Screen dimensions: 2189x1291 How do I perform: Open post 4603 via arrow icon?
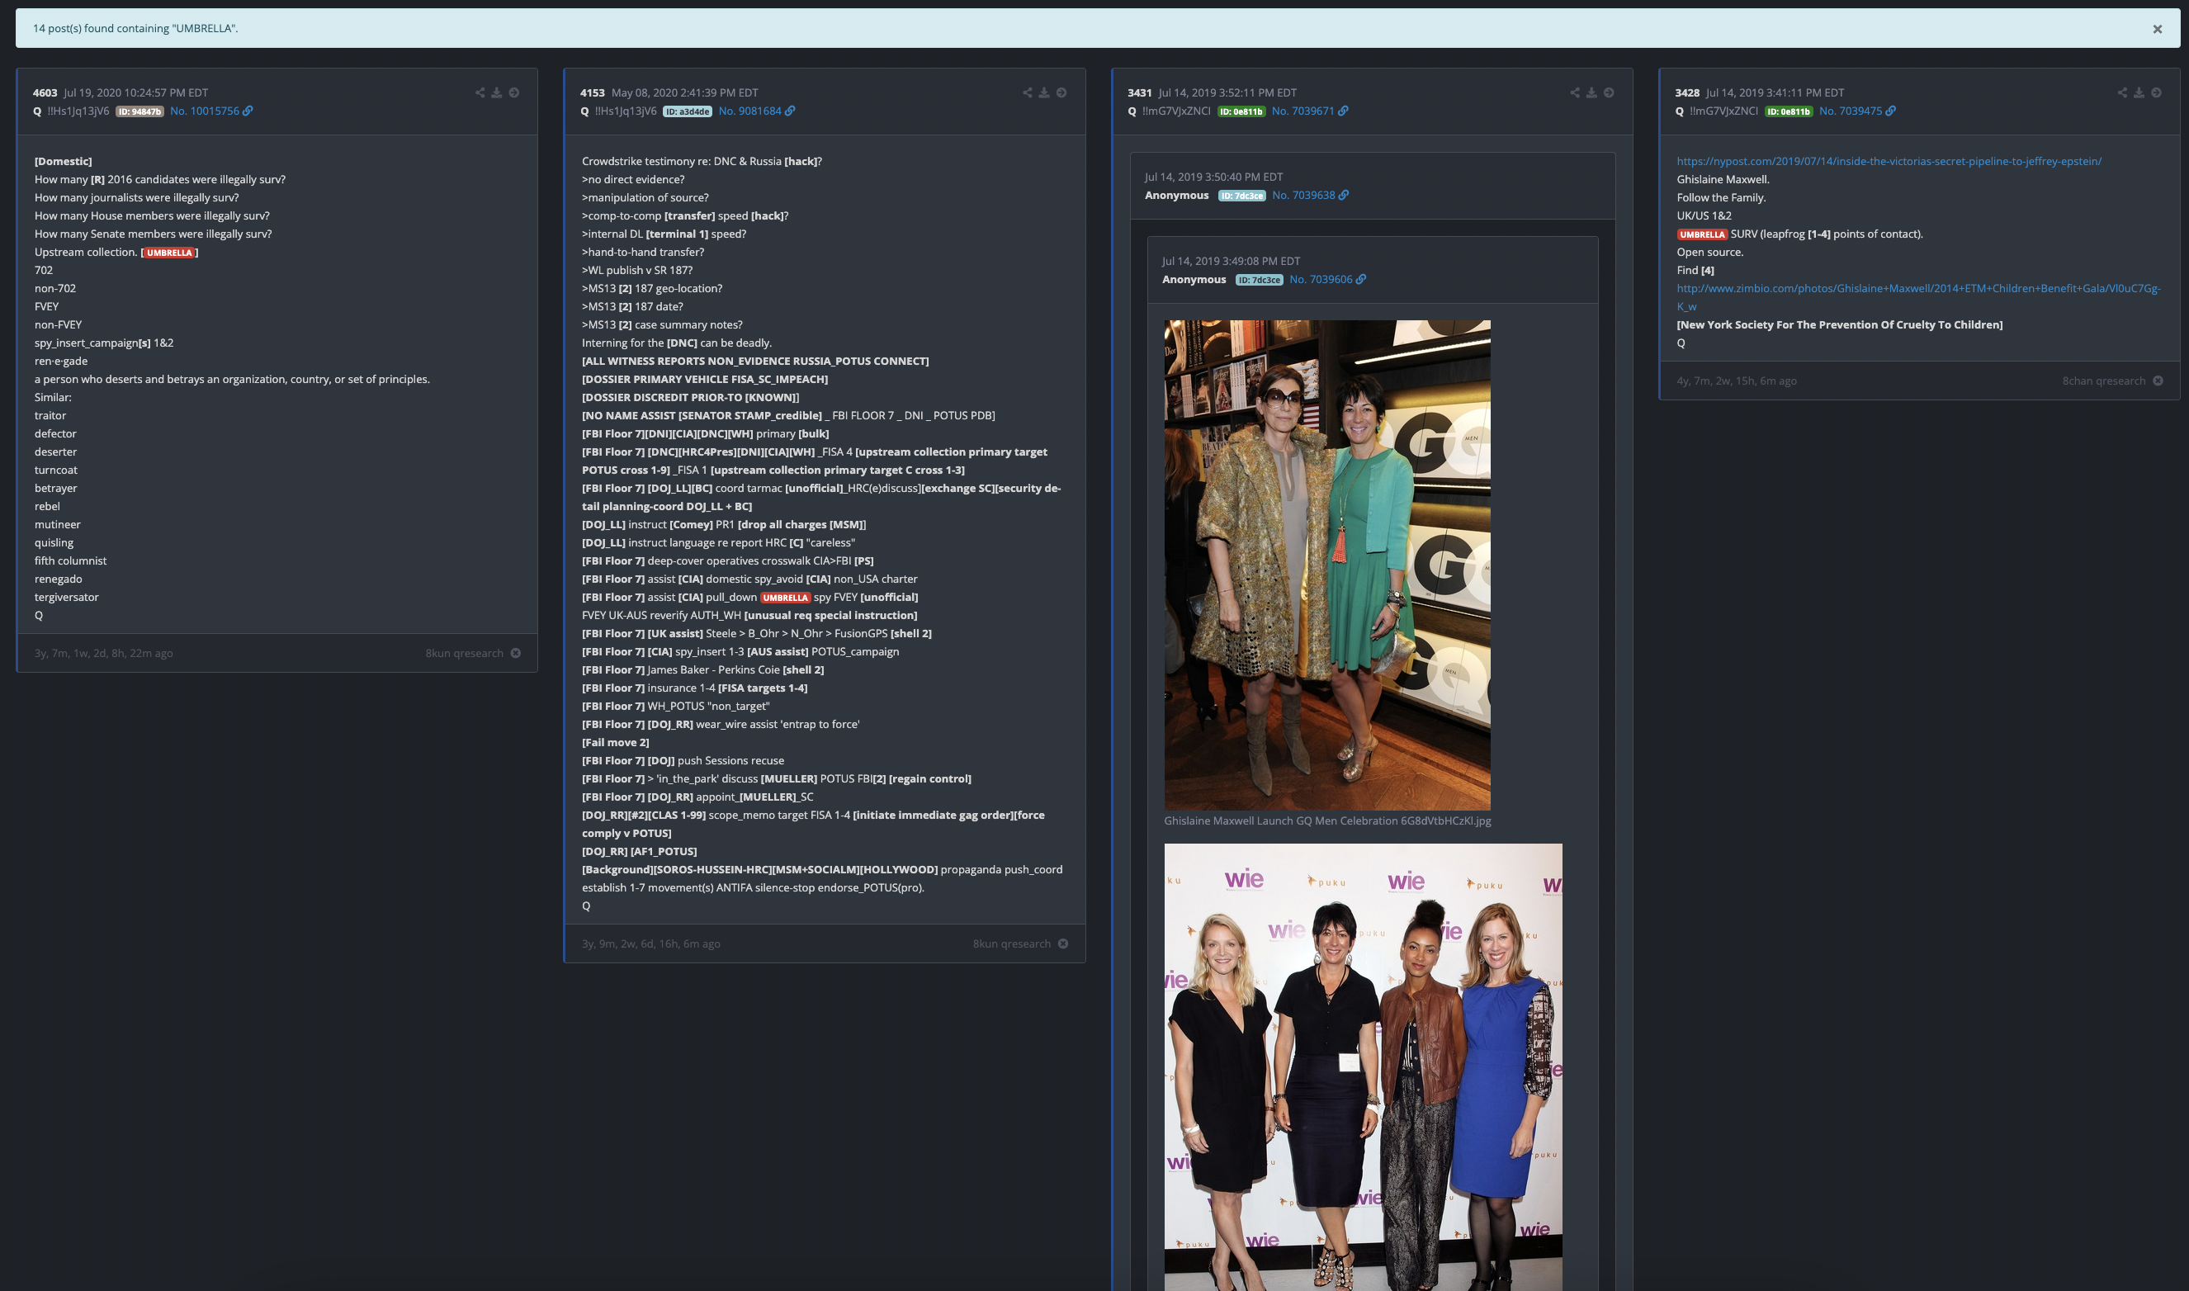click(514, 92)
